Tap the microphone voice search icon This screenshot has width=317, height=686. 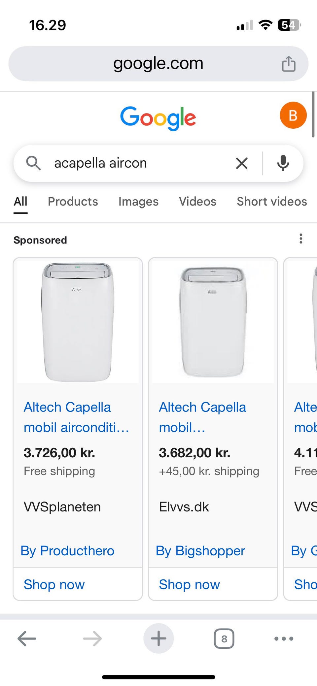point(283,163)
